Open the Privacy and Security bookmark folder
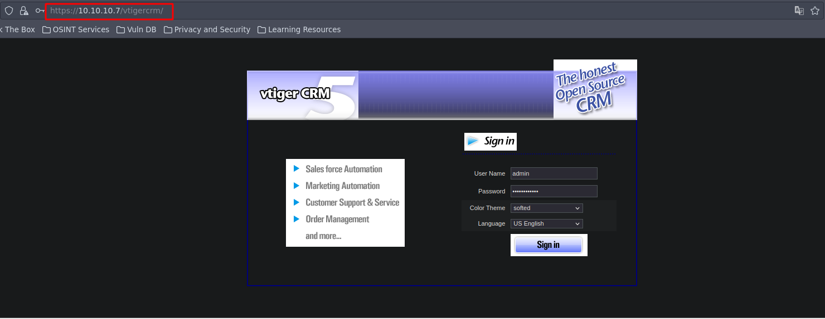The width and height of the screenshot is (825, 319). [207, 29]
